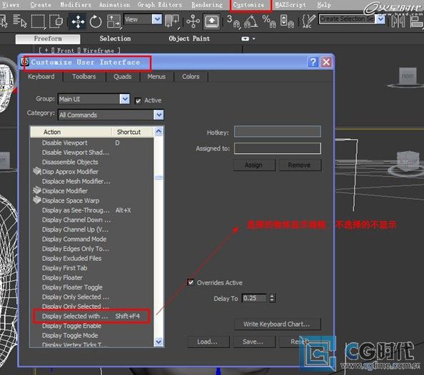Click the Assign button
The width and height of the screenshot is (424, 375).
point(254,165)
